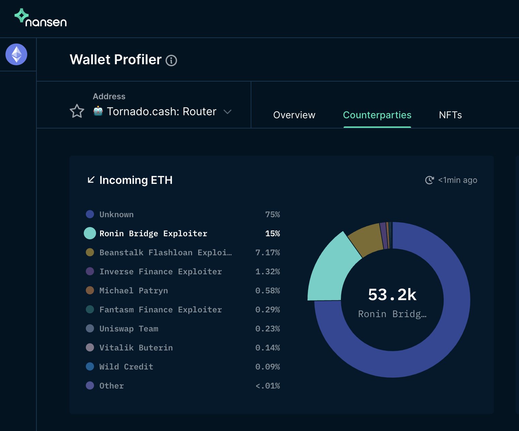Click the Uniswap Team label
519x431 pixels.
pyautogui.click(x=129, y=329)
